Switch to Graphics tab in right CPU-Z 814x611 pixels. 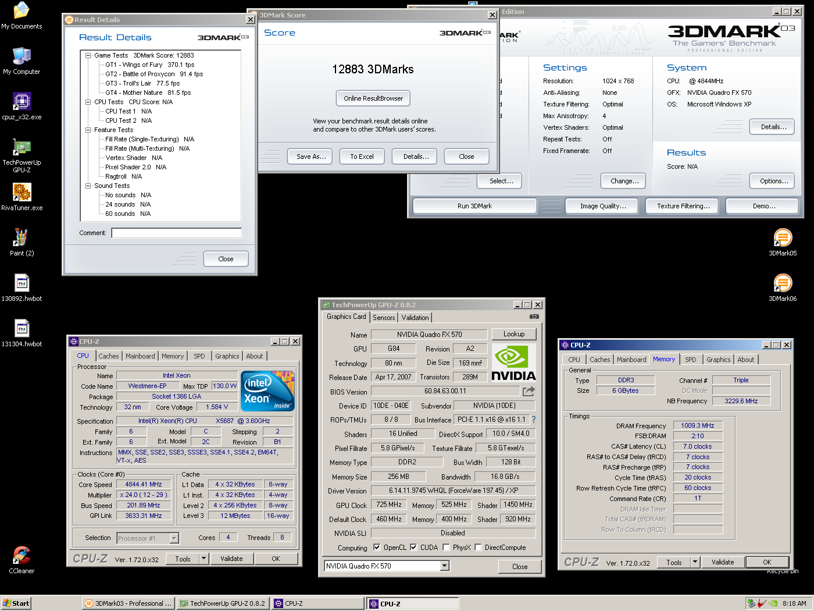[x=719, y=360]
